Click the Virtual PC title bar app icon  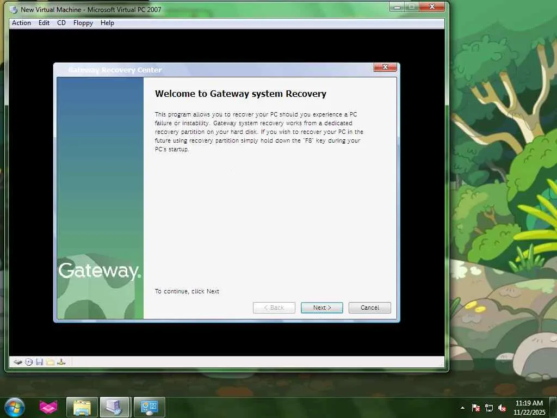[x=14, y=10]
